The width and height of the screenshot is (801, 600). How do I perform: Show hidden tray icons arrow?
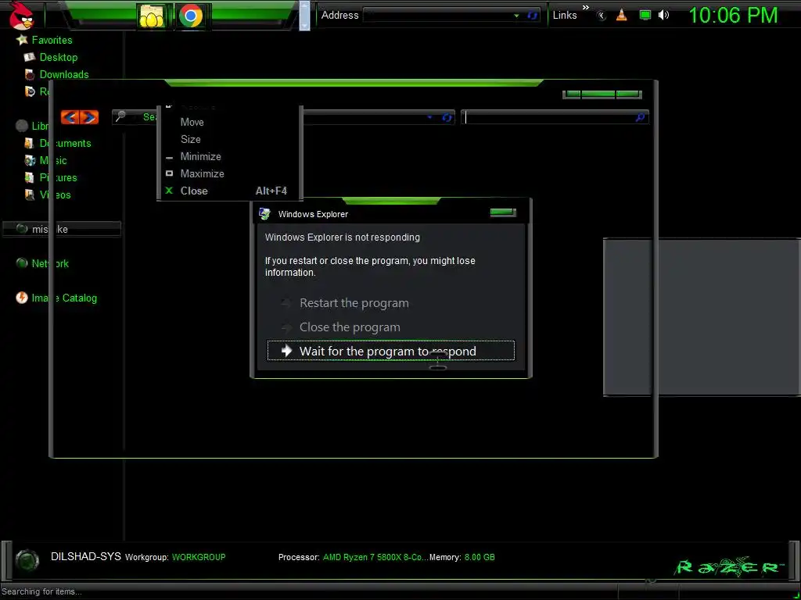click(602, 16)
